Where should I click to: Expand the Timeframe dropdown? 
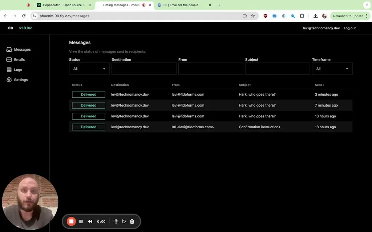click(x=332, y=69)
